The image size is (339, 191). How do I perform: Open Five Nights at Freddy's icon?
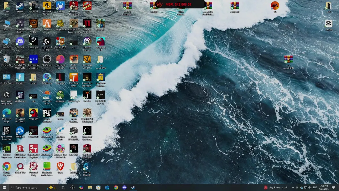pos(33,26)
